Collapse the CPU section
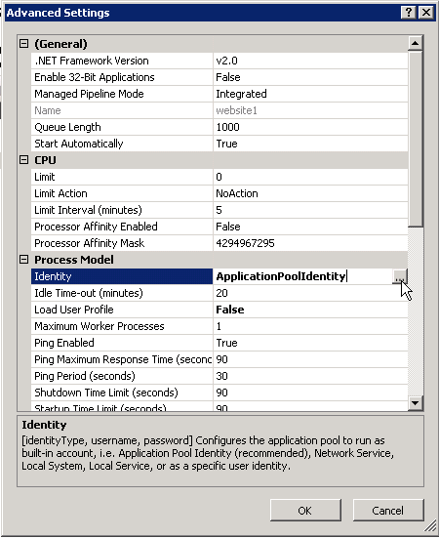The width and height of the screenshot is (439, 538). (x=23, y=159)
